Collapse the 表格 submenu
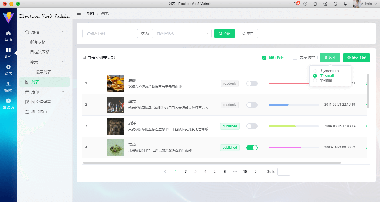The width and height of the screenshot is (380, 202). click(45, 32)
